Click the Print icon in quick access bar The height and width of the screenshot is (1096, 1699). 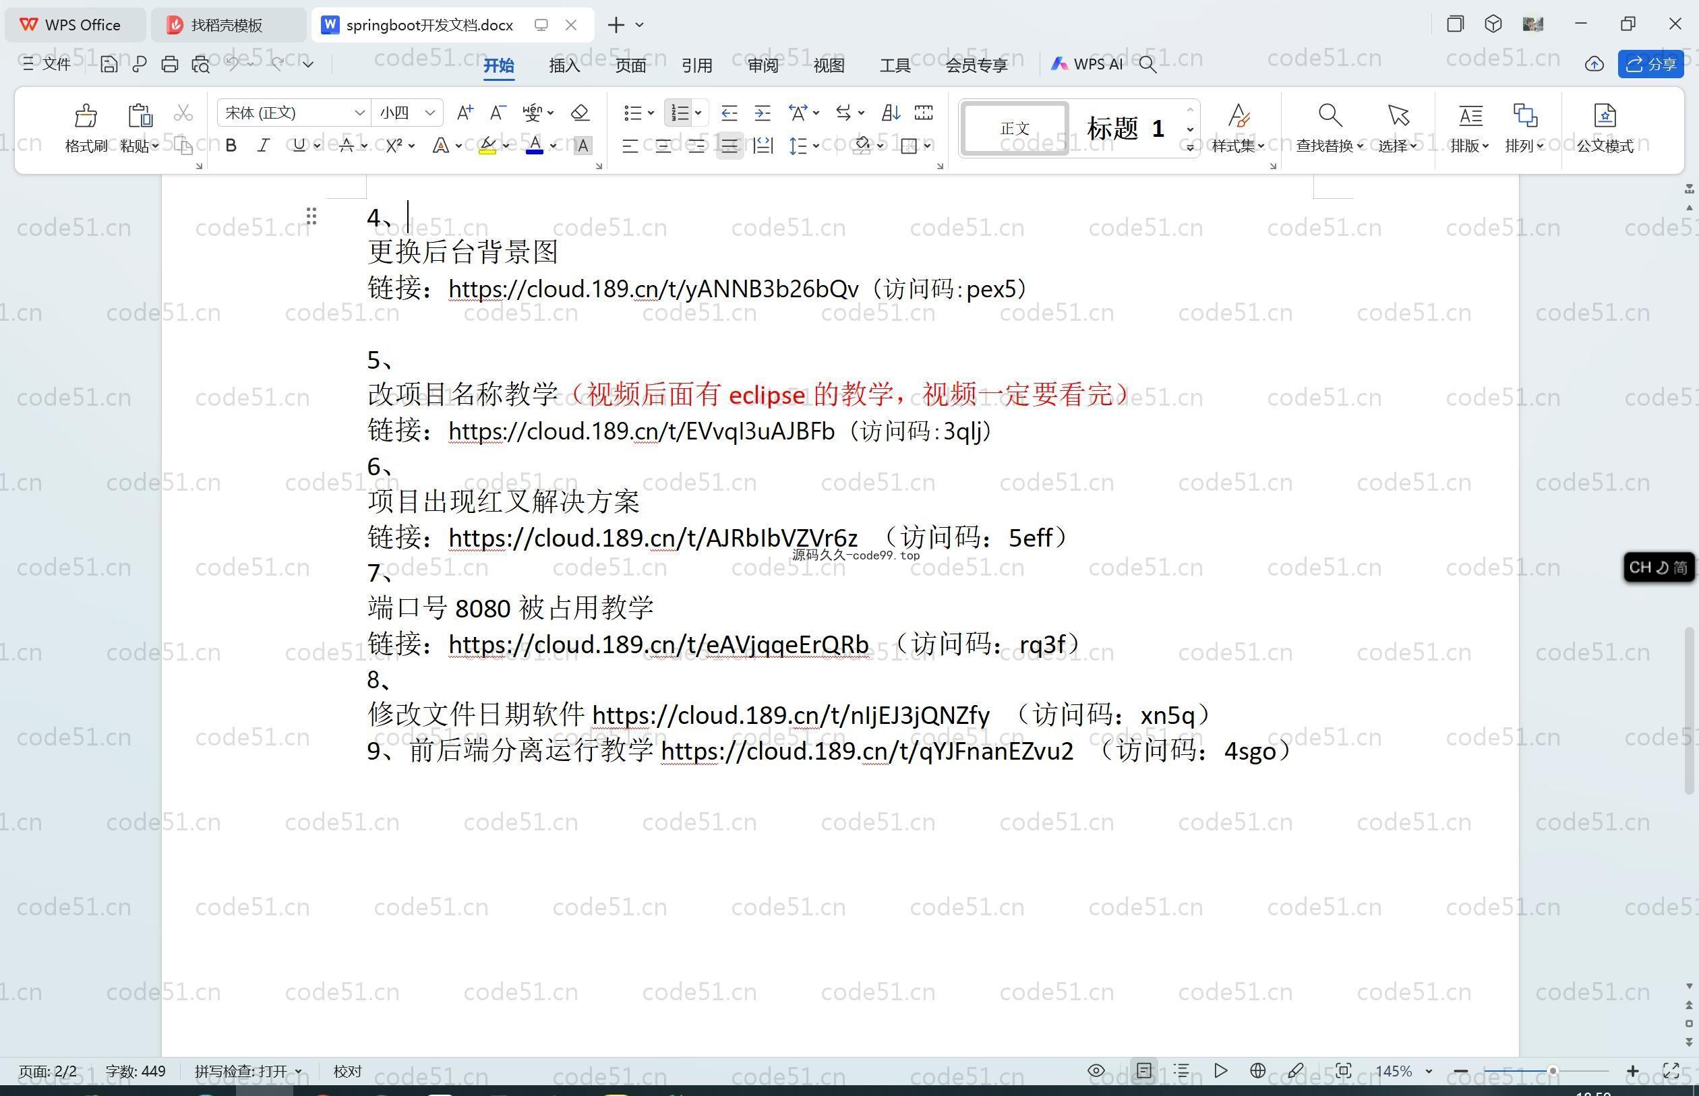click(x=169, y=64)
